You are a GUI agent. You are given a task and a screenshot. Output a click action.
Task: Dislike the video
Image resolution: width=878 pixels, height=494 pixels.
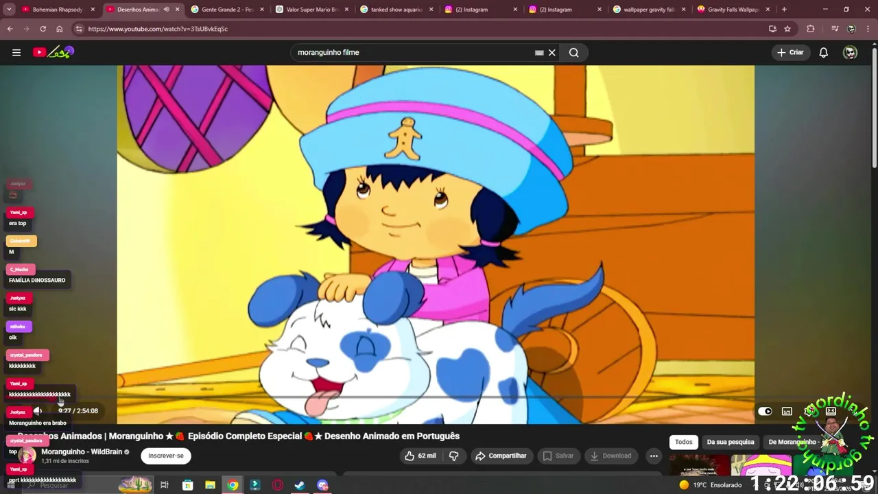[453, 456]
